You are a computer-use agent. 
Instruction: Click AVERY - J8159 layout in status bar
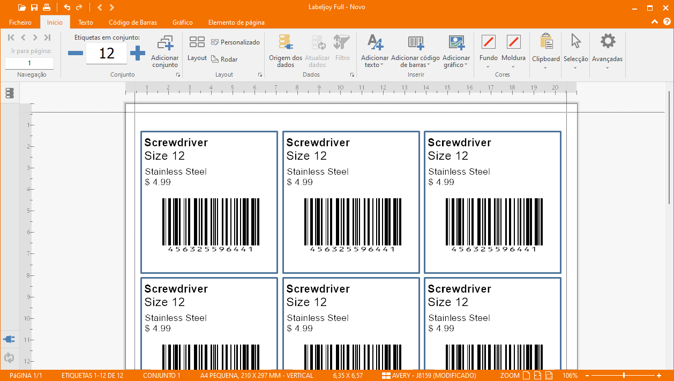tap(429, 376)
